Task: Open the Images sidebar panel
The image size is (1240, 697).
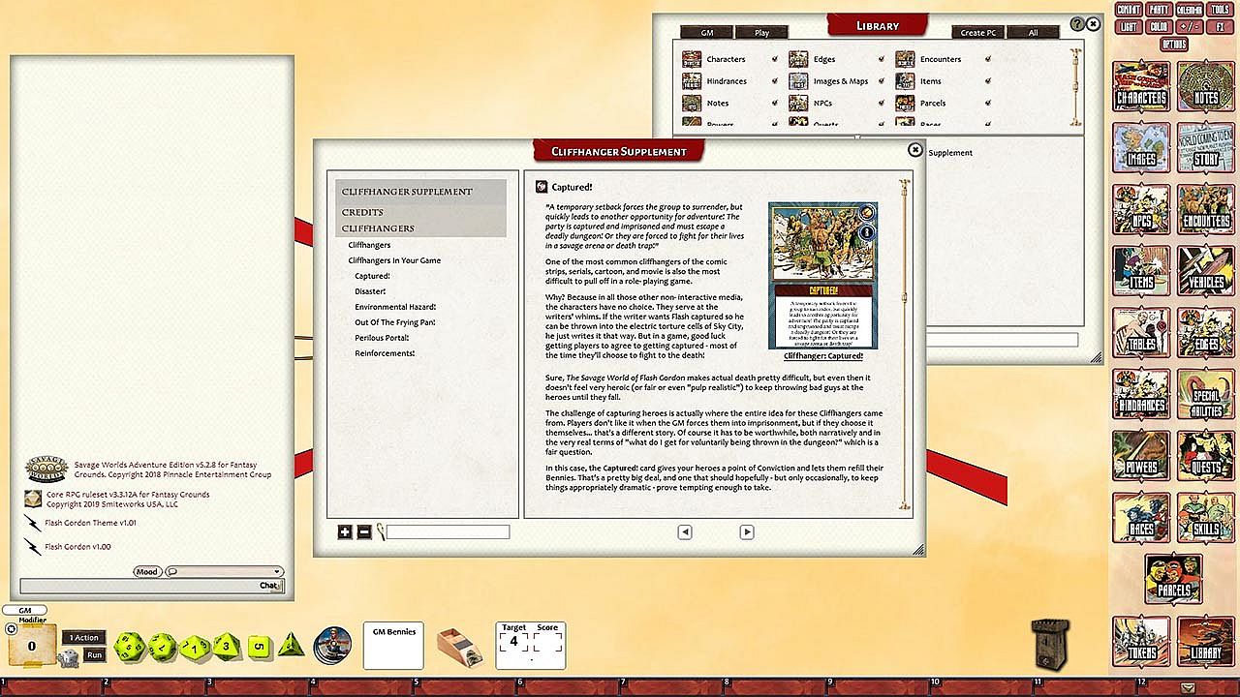Action: coord(1141,149)
